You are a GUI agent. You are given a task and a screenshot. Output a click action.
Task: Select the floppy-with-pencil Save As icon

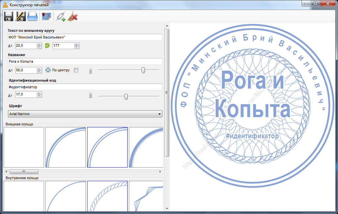(x=20, y=17)
